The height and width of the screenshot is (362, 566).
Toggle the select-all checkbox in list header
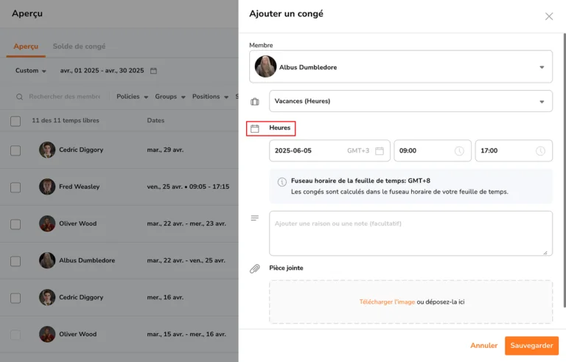coord(15,121)
